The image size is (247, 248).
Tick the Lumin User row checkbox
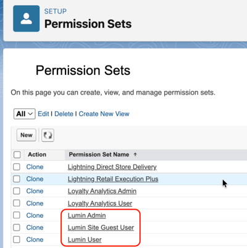pos(17,239)
